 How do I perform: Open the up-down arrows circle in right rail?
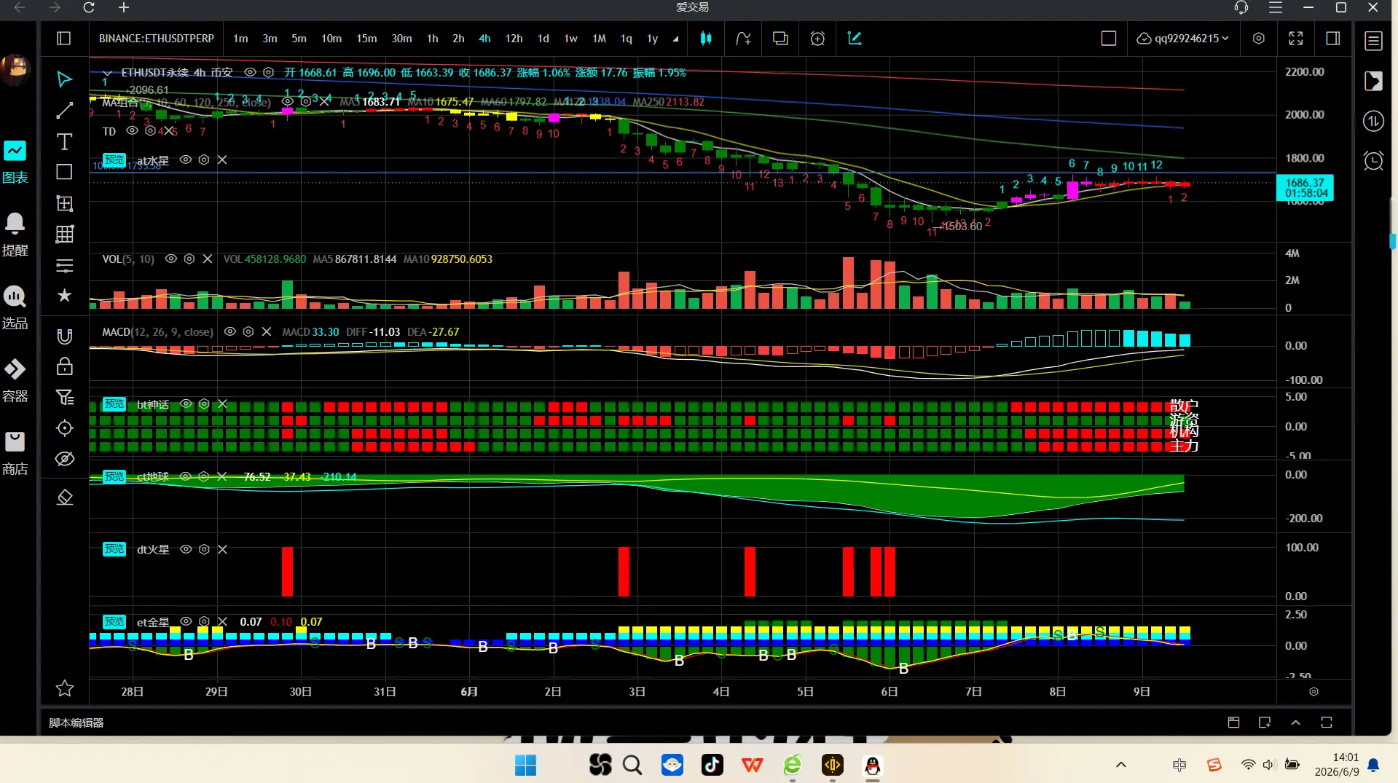coord(1373,121)
